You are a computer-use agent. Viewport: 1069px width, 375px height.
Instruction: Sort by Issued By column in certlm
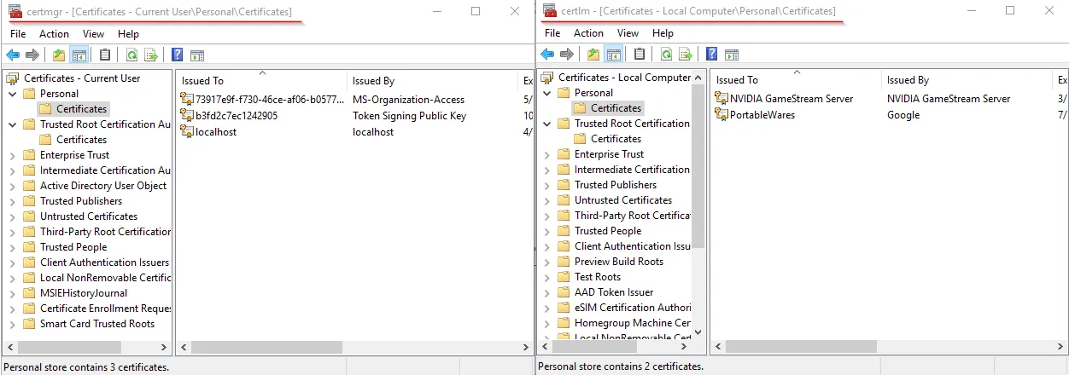click(x=967, y=79)
